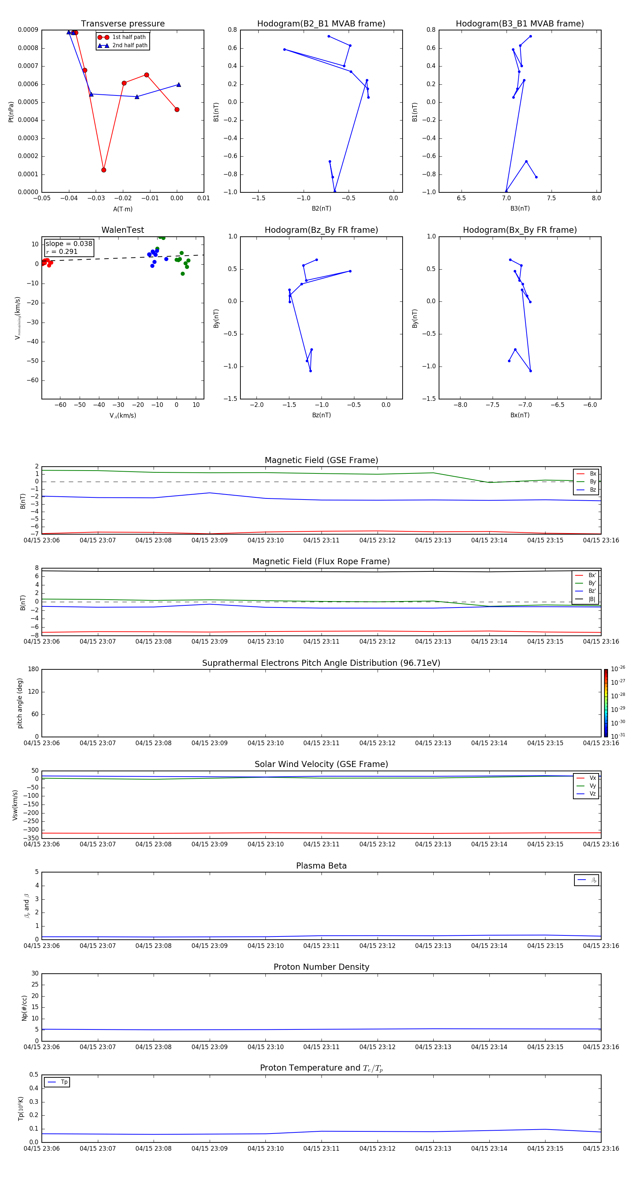The image size is (643, 1180).
Task: Click the dashed fit line in WalenTest plot
Action: 123,258
